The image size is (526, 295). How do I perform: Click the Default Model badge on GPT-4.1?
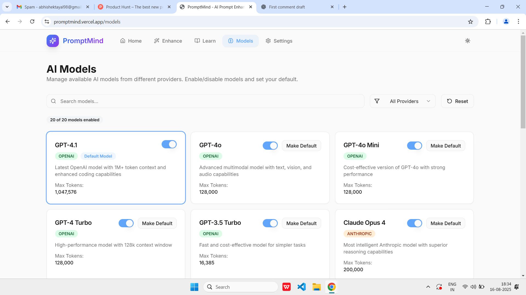pyautogui.click(x=98, y=156)
